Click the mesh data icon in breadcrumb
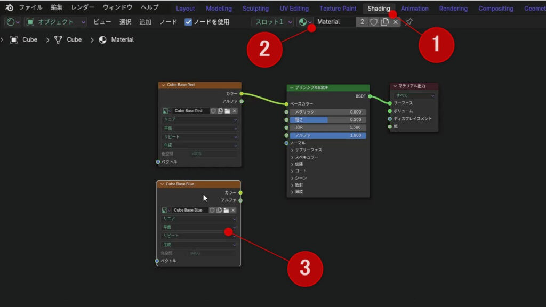546x307 pixels. [58, 39]
